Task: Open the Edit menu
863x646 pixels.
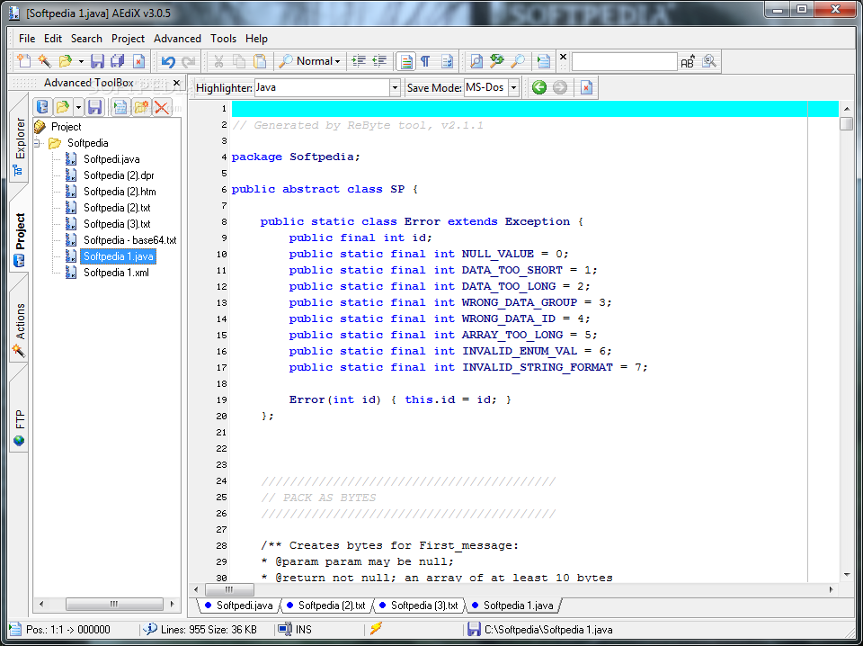Action: pos(53,39)
